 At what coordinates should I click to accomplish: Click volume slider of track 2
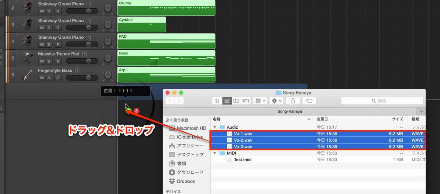point(82,11)
